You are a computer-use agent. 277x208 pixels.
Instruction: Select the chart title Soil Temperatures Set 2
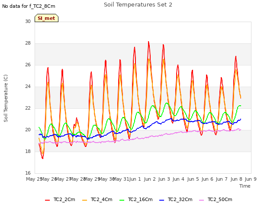[x=138, y=5]
